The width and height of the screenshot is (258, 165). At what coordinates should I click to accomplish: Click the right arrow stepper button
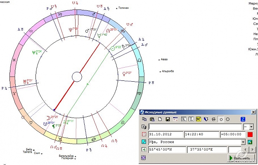tap(252, 150)
